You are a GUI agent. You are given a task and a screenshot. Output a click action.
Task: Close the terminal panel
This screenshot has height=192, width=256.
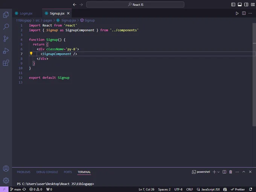(x=250, y=172)
